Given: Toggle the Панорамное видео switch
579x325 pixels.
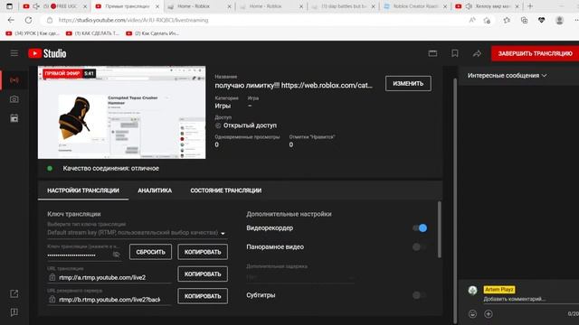Looking at the screenshot, I should click(420, 246).
